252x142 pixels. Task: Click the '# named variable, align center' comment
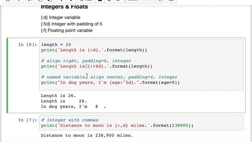[x=109, y=77]
